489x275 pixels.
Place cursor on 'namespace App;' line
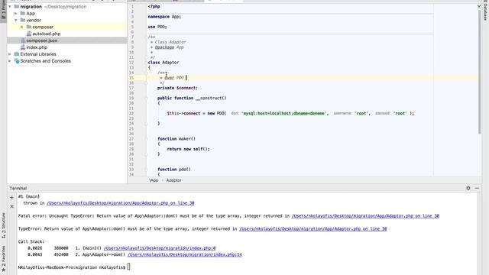(164, 17)
